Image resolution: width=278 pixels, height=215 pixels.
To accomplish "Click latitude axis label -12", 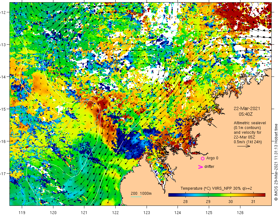I will point(3,12).
